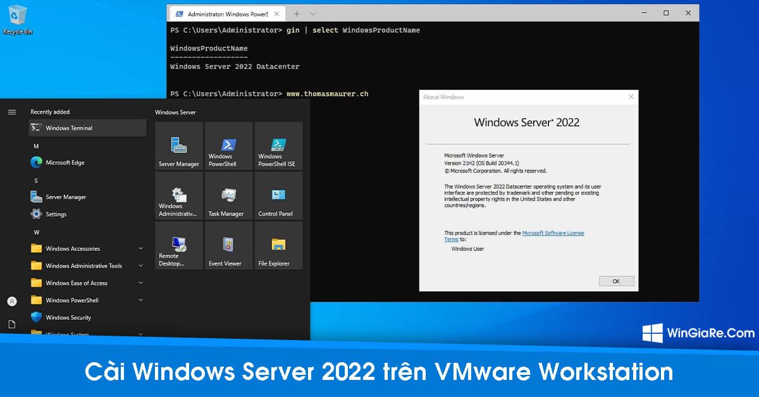Open the terminal profile dropdown arrow
This screenshot has height=397, width=759.
pyautogui.click(x=313, y=13)
